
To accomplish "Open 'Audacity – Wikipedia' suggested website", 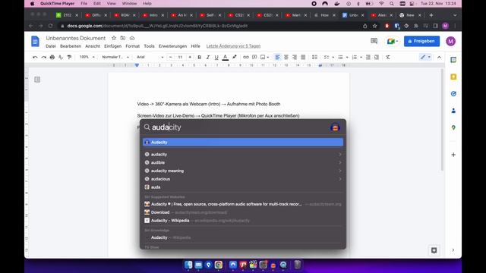I will pos(243,221).
